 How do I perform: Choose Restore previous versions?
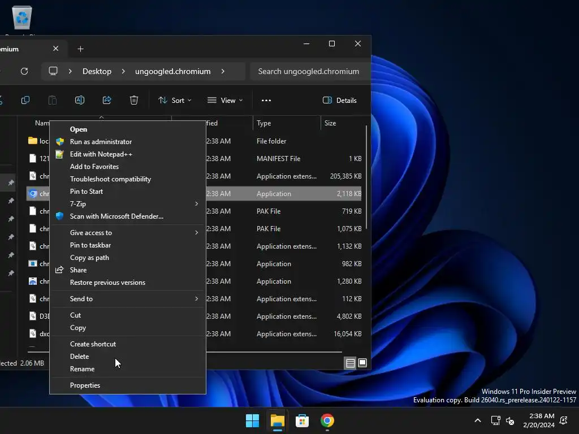[x=128, y=283]
